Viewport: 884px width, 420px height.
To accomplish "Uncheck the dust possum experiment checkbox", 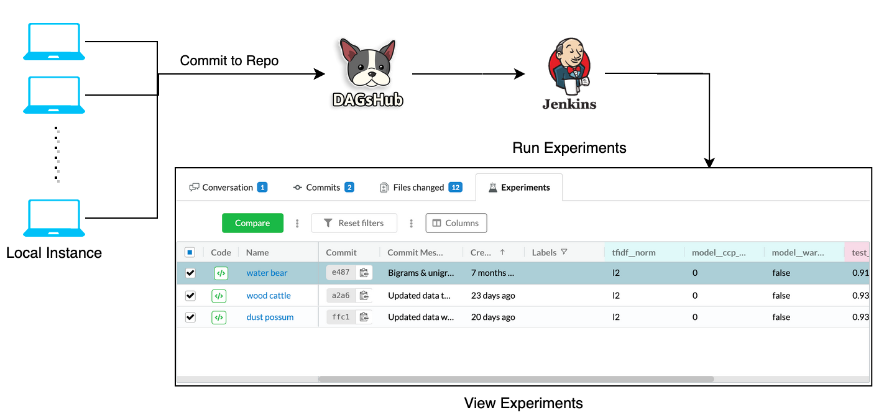I will [190, 317].
